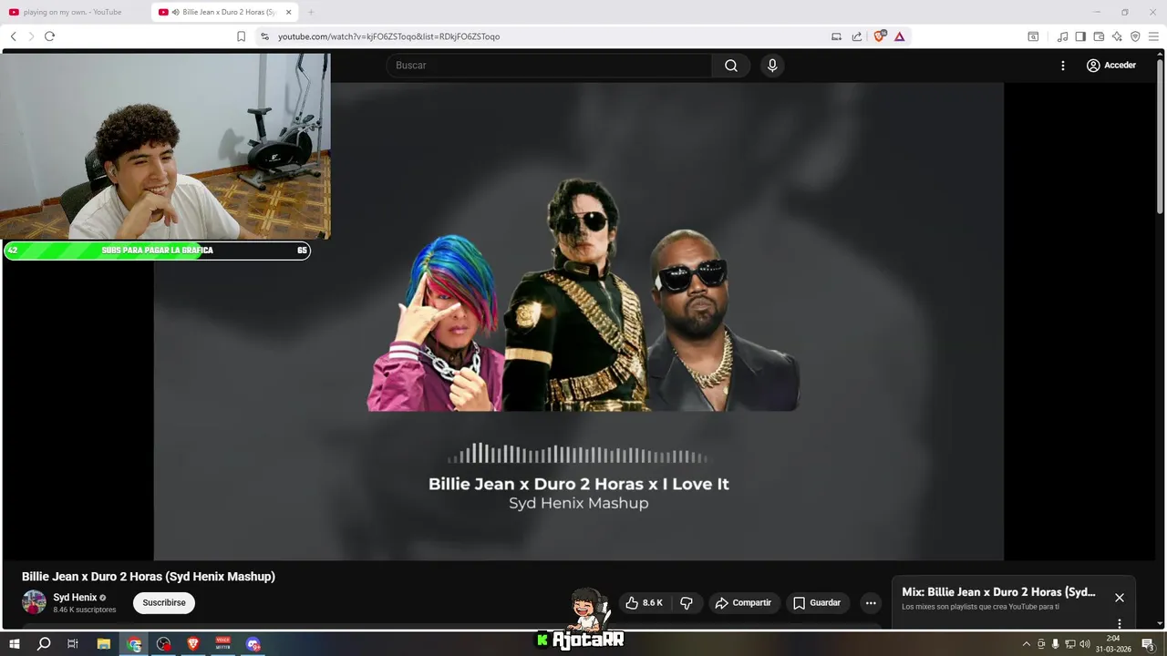
Task: Open Chrome icon on taskbar
Action: [x=134, y=644]
